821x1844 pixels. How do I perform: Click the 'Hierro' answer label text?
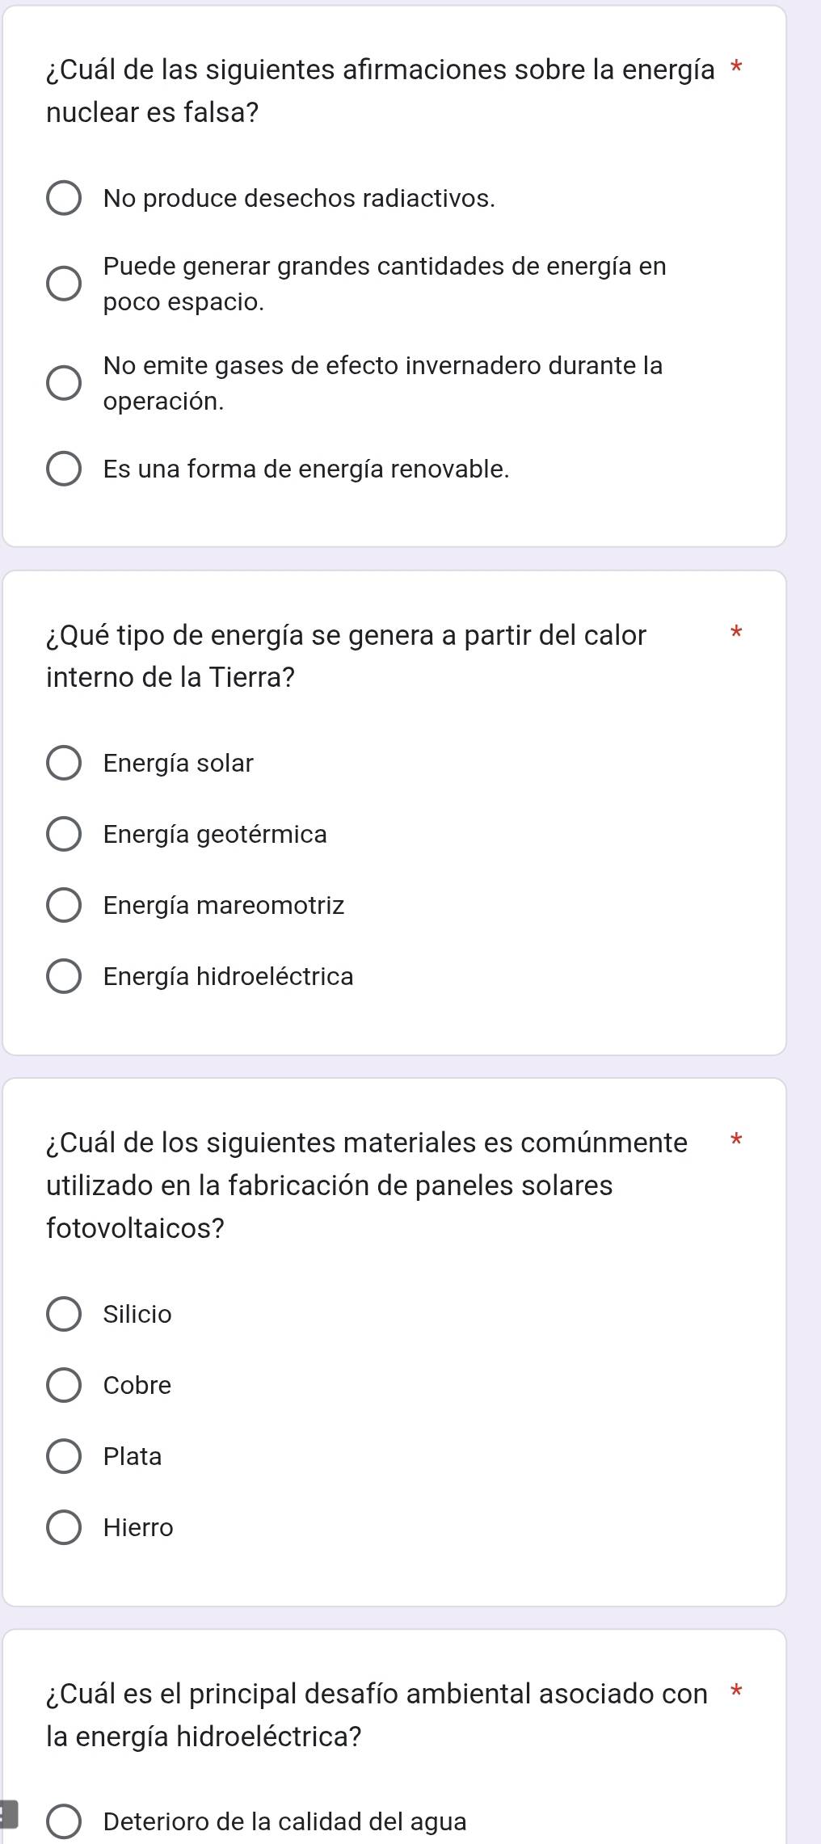click(138, 1528)
